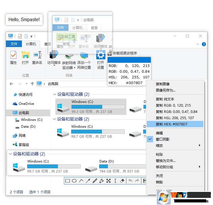Open the recent locations dropdown arrow
The height and width of the screenshot is (205, 213).
26,84
